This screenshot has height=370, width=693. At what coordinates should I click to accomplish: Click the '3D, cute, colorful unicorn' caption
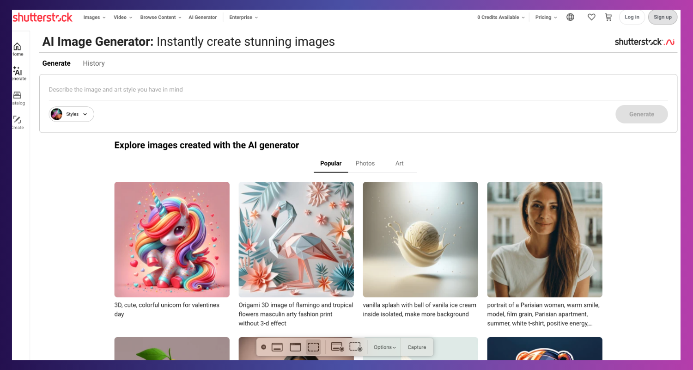[167, 309]
